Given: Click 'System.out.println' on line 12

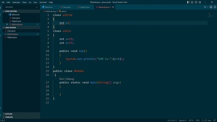Looking at the screenshot, I should (x=80, y=59).
